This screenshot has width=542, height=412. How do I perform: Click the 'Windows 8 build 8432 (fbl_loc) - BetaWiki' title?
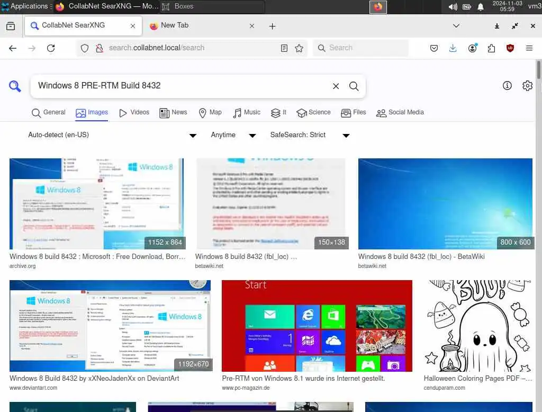421,257
